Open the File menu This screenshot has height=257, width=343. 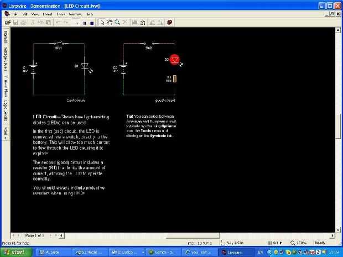15,14
